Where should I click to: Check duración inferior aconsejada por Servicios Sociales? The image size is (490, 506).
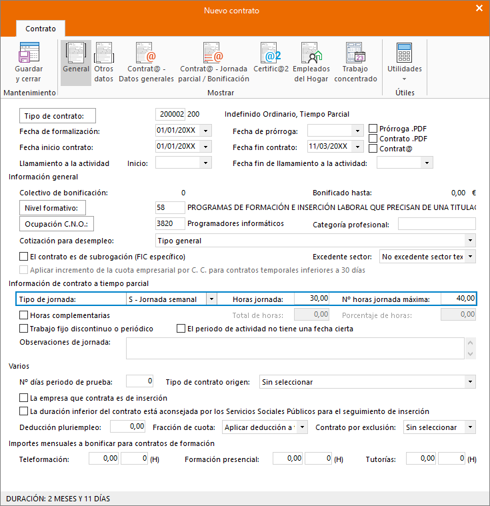(x=23, y=411)
